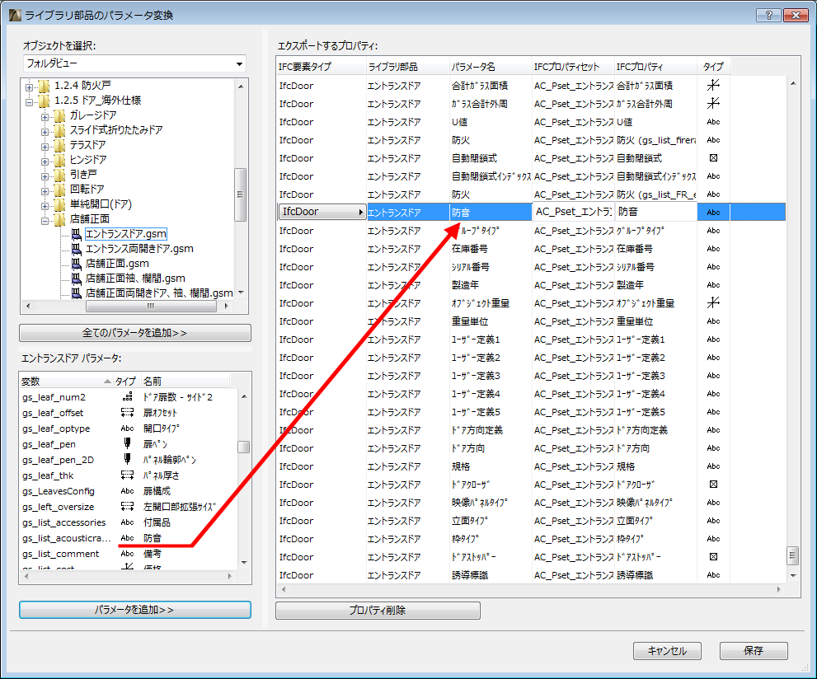Delete a property using プロパティ削除
This screenshot has width=817, height=679.
click(x=378, y=610)
